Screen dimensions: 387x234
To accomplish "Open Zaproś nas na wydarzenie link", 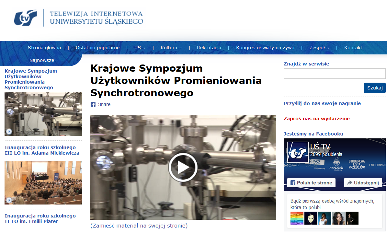I will click(x=316, y=119).
